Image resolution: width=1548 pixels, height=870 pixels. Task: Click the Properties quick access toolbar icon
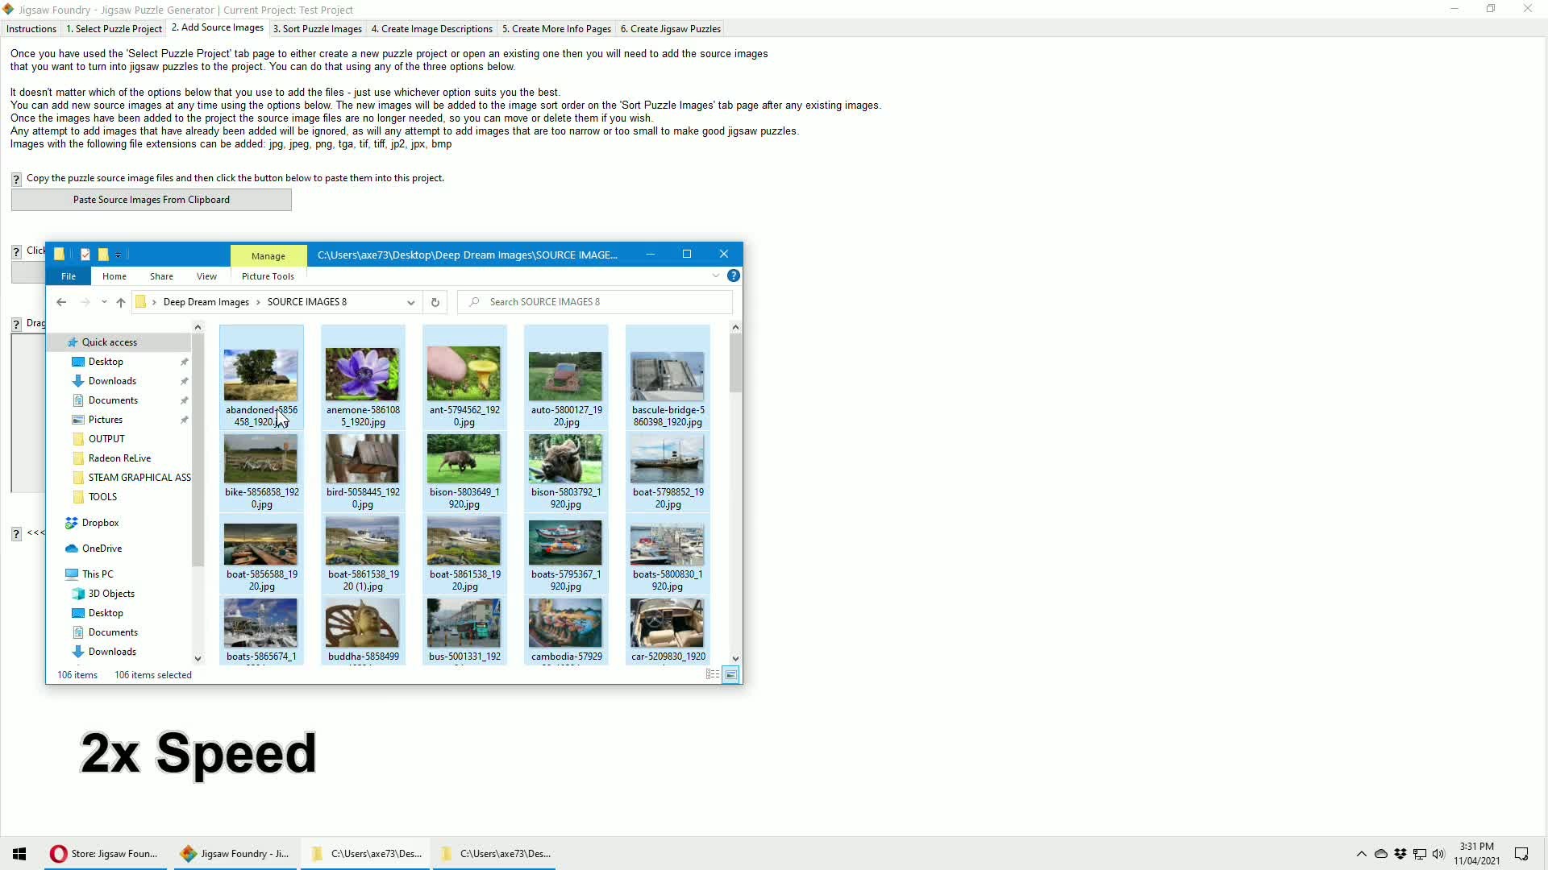(x=85, y=255)
